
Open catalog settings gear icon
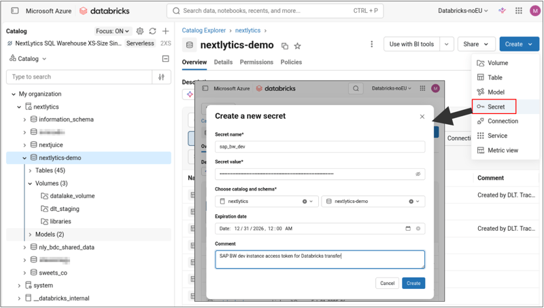(140, 31)
